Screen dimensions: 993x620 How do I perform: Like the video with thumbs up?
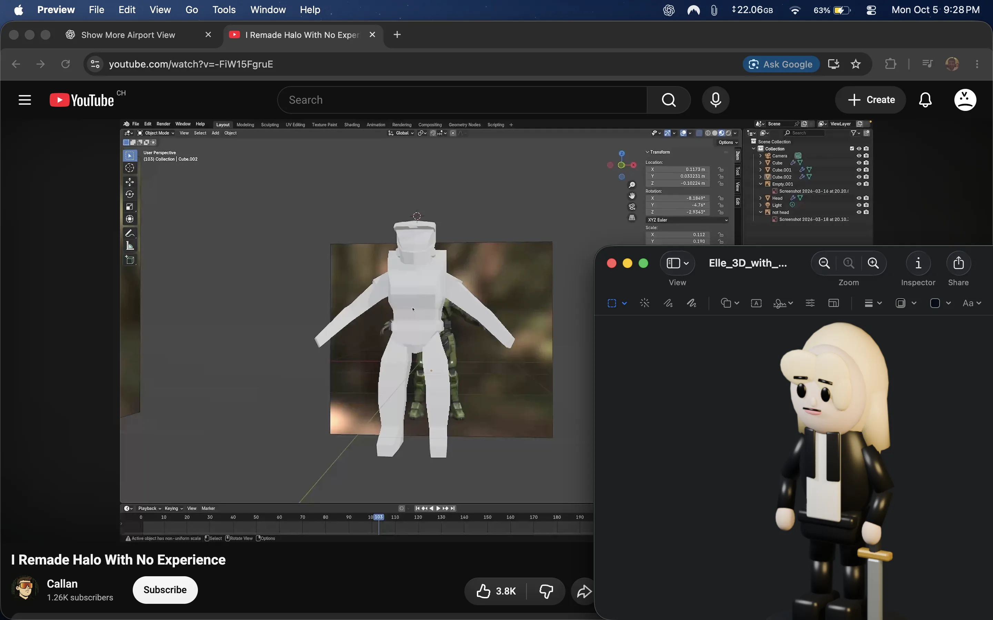coord(496,591)
